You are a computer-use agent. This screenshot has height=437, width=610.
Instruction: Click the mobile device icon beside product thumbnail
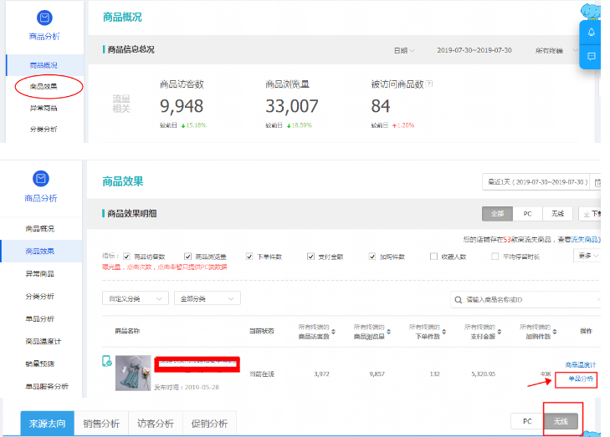coord(107,361)
